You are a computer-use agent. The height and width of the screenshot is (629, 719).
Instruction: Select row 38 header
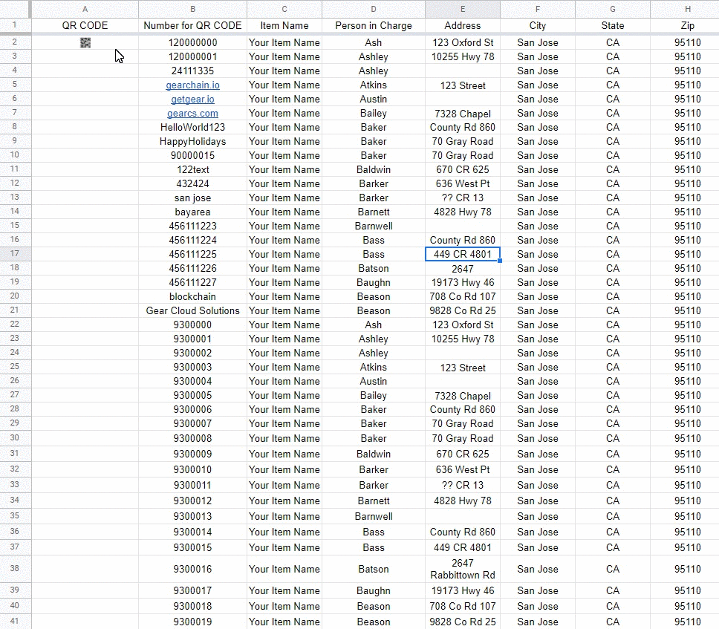[15, 569]
